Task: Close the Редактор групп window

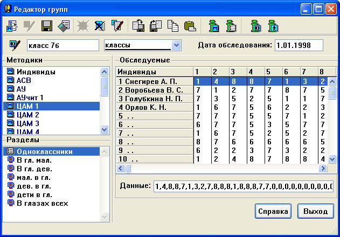Action: click(x=331, y=9)
